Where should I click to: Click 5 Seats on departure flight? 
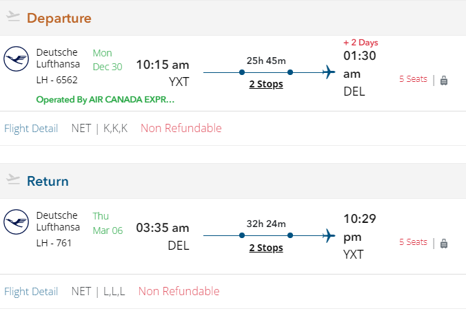(413, 79)
